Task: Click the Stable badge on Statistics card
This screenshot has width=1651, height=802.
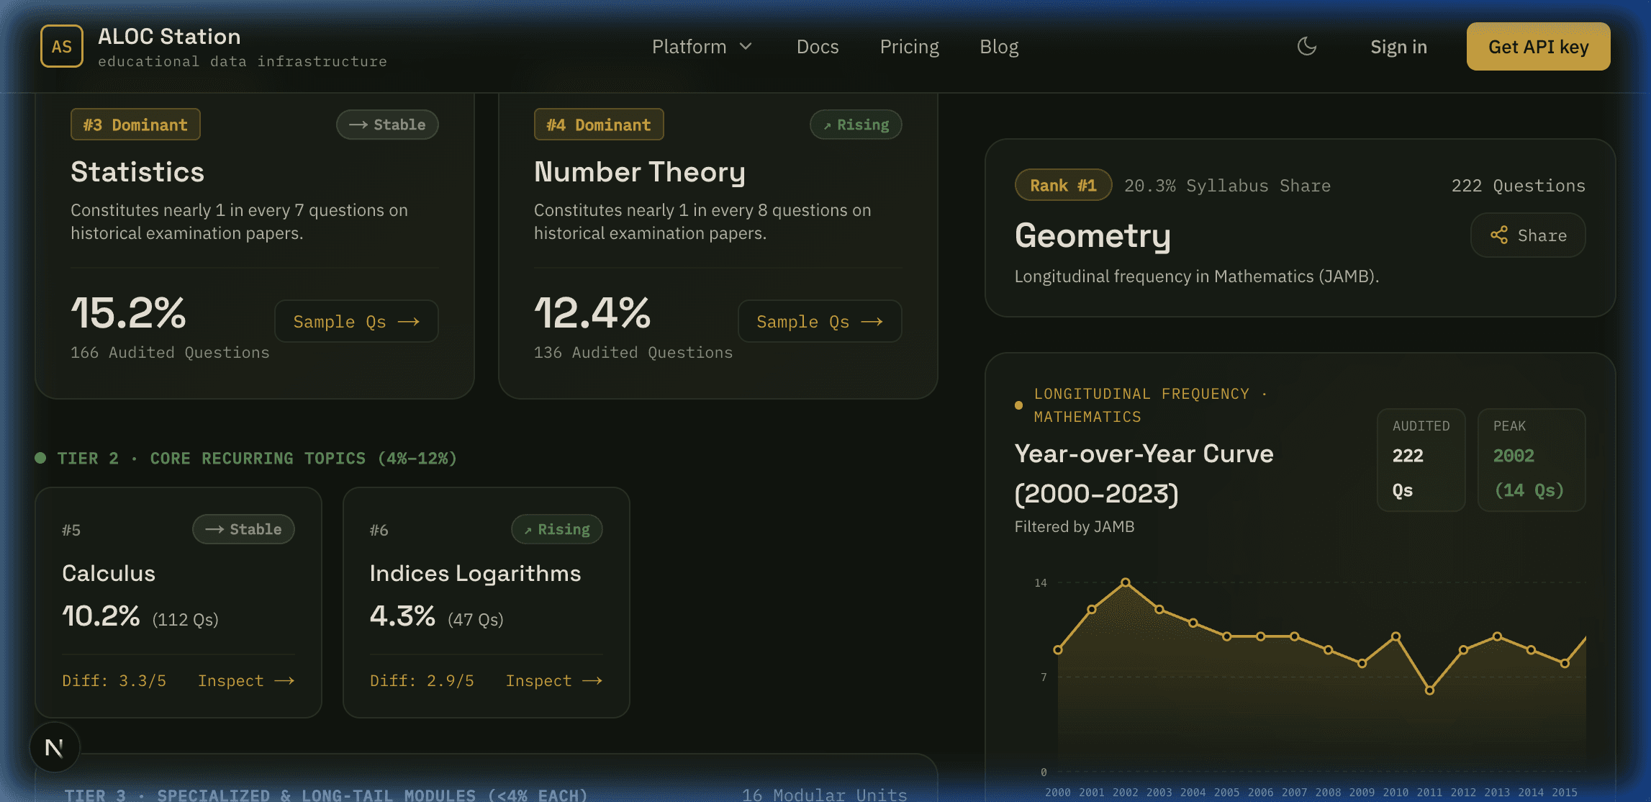Action: click(387, 125)
